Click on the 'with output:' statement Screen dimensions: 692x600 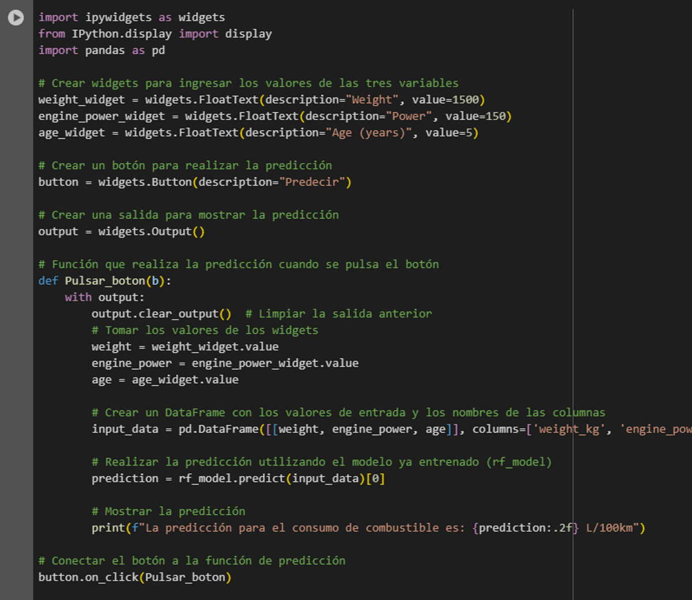pyautogui.click(x=104, y=297)
